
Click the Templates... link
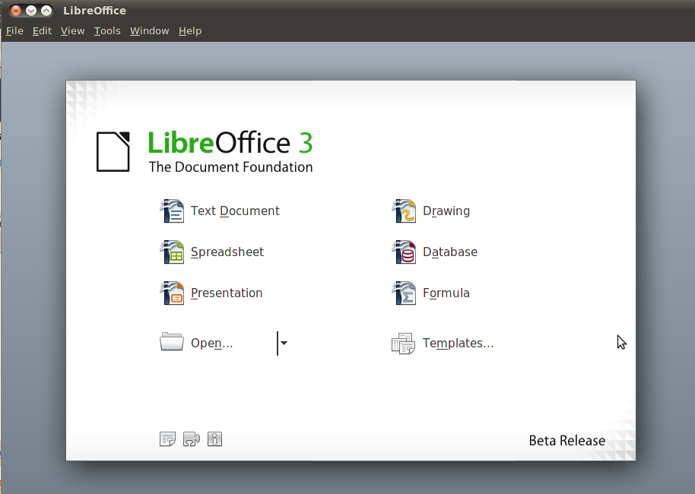(458, 343)
